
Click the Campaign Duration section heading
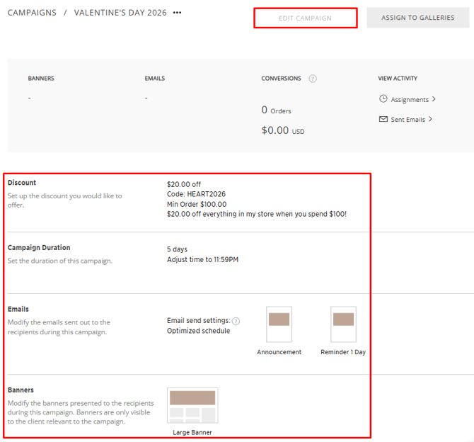point(39,248)
